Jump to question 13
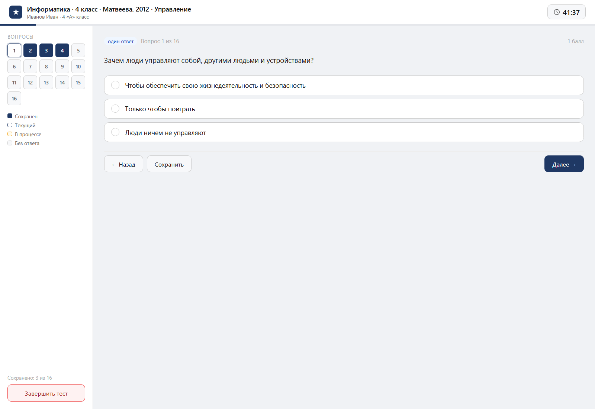The image size is (595, 409). tap(46, 83)
